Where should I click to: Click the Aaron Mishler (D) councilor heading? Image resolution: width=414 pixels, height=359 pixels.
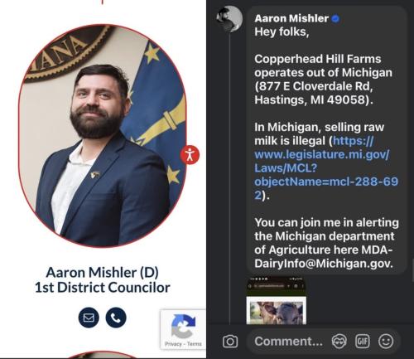(x=103, y=273)
